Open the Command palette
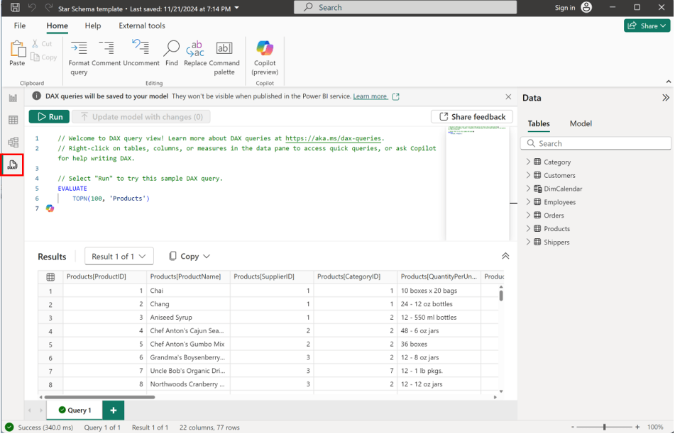The width and height of the screenshot is (675, 436). click(x=224, y=49)
